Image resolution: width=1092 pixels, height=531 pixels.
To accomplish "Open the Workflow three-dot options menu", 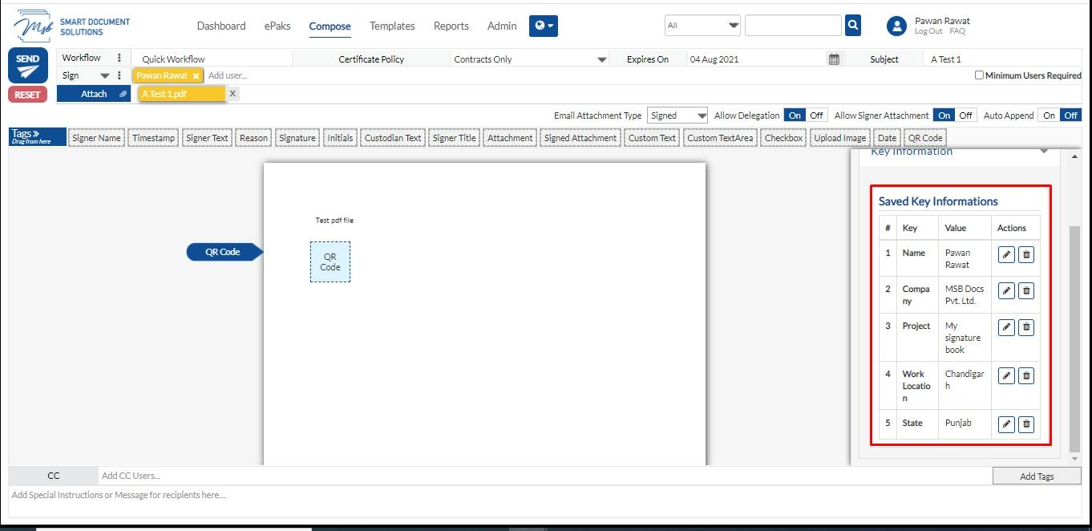I will pyautogui.click(x=119, y=58).
